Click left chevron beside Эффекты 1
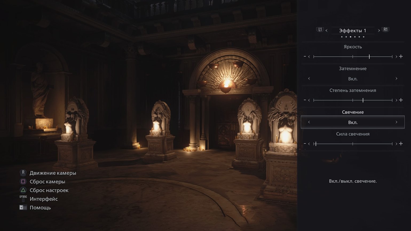The width and height of the screenshot is (411, 231). tap(326, 30)
